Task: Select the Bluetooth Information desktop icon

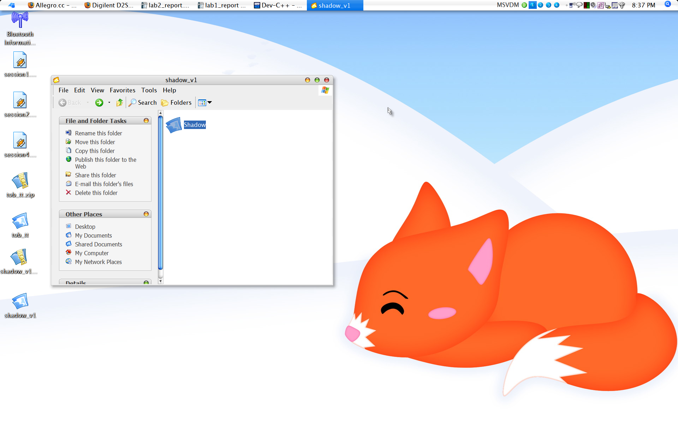Action: (20, 20)
